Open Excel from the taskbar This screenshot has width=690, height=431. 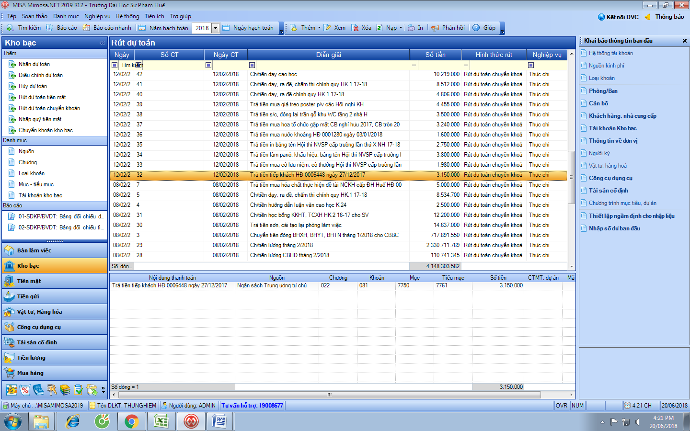pyautogui.click(x=161, y=421)
